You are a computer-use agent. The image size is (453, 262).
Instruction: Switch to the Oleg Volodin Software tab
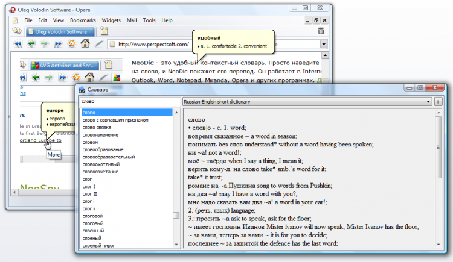point(60,31)
